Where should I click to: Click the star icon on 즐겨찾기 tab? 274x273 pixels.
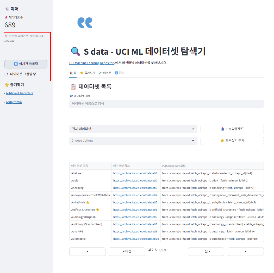click(82, 73)
